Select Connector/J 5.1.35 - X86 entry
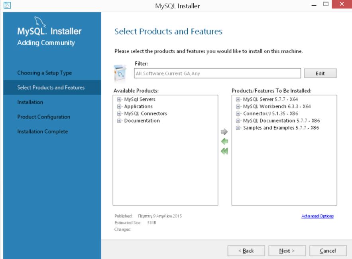The height and width of the screenshot is (259, 352). (271, 114)
